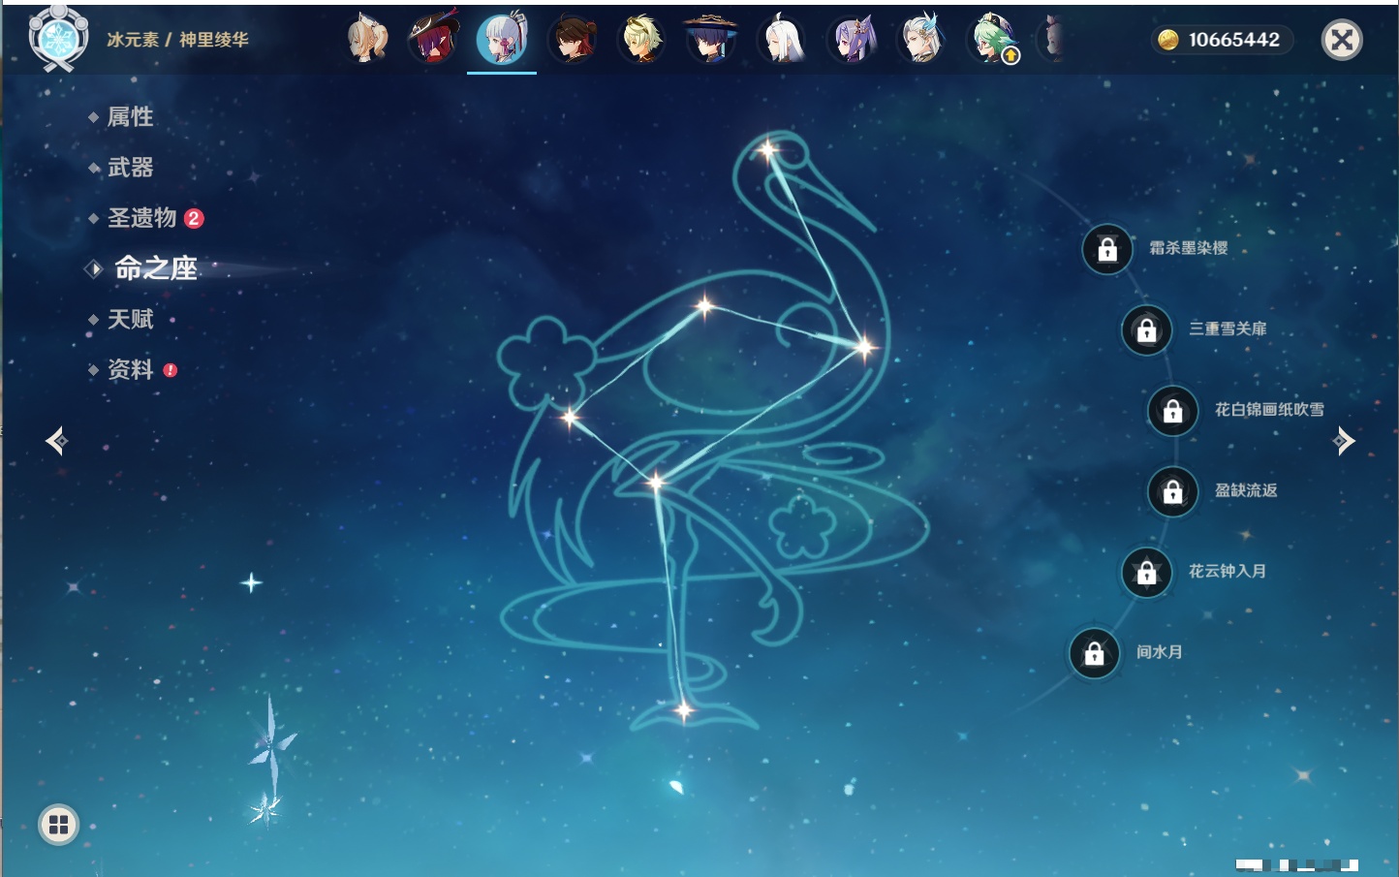Screen dimensions: 1399x877
Task: Open locked constellation 盈缺流返
Action: point(1173,491)
